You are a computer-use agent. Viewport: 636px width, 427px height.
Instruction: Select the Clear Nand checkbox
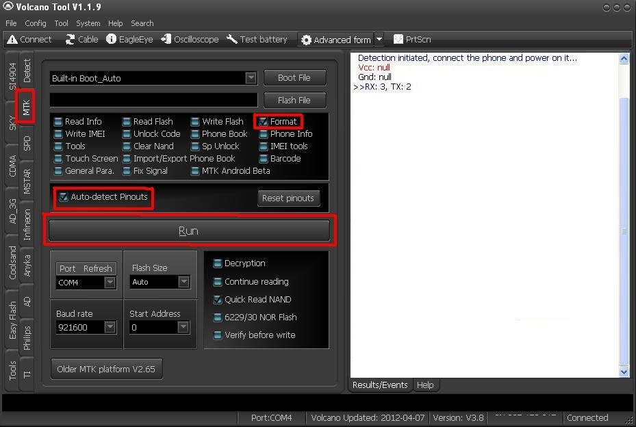(x=127, y=146)
